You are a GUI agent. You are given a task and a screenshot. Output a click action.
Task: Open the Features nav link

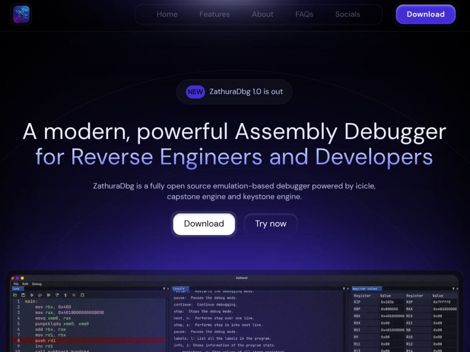(x=215, y=15)
